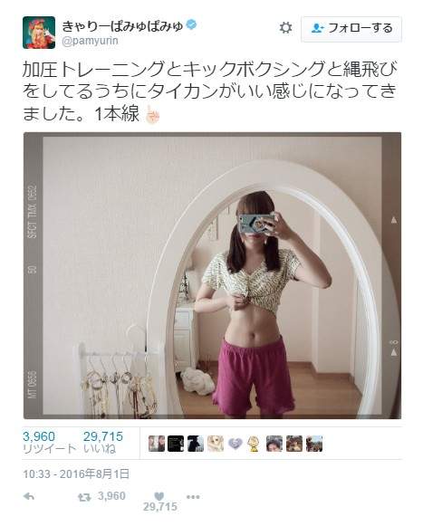Open the tweet timestamp 10:33 - 2016年8月1日

pos(76,474)
